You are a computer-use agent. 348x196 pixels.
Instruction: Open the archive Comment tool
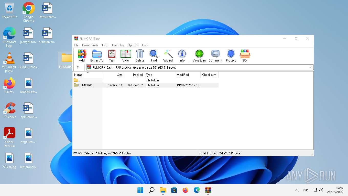(x=215, y=56)
